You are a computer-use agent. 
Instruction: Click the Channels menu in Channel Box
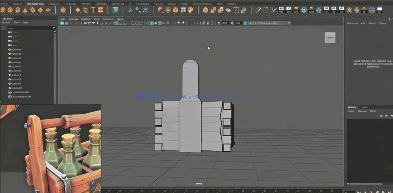pos(352,23)
